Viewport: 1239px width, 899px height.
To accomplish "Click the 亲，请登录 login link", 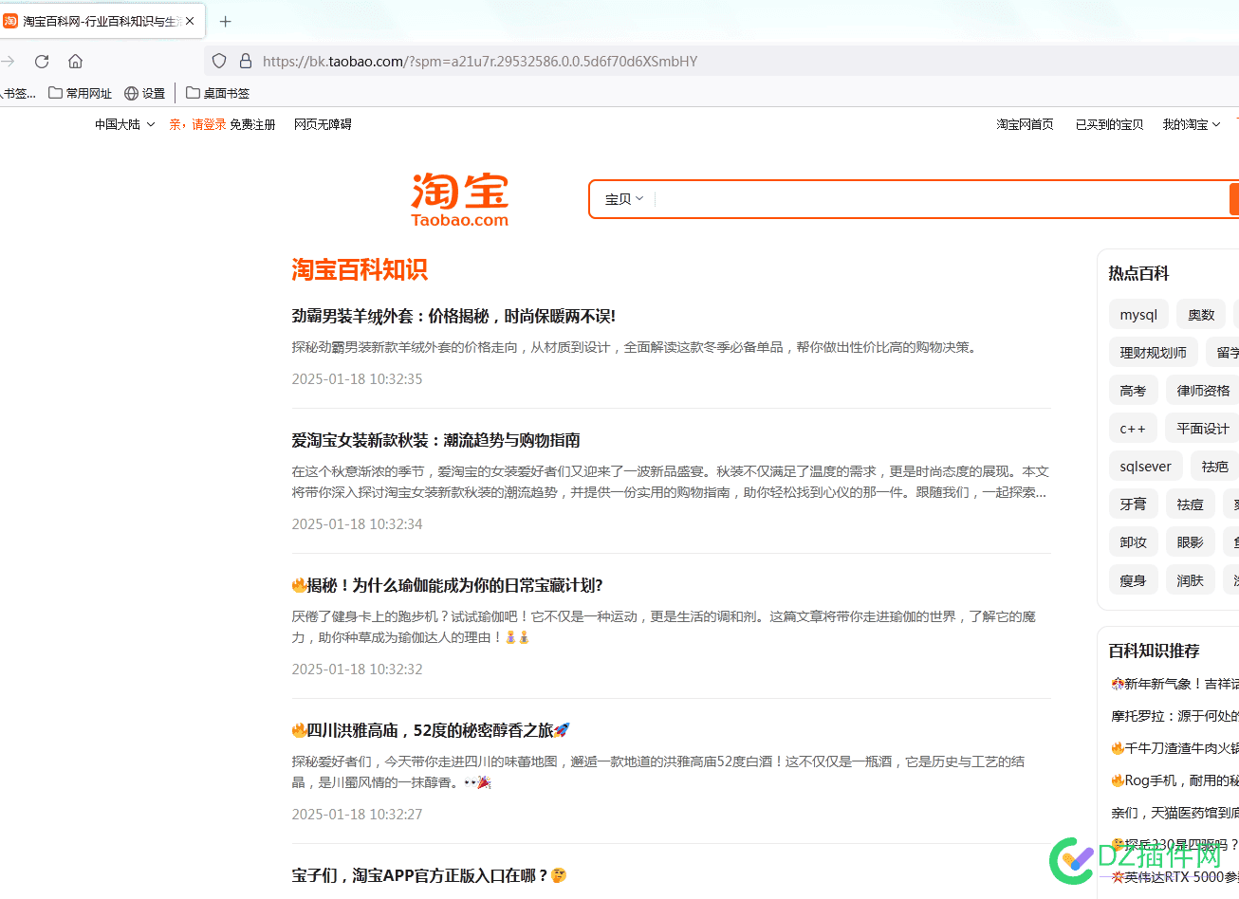I will point(197,124).
